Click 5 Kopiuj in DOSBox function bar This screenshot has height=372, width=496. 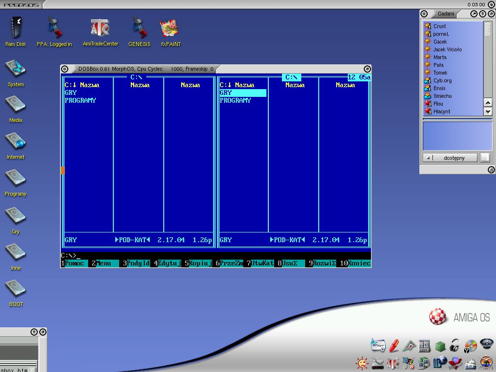coord(198,263)
